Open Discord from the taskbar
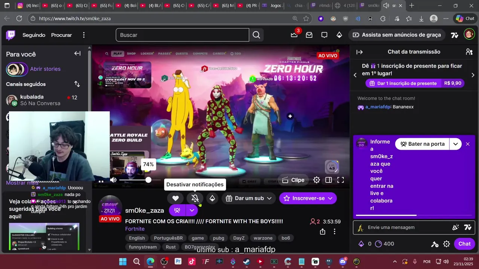This screenshot has height=269, width=479. 342,262
